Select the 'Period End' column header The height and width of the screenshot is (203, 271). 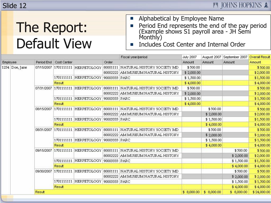pyautogui.click(x=44, y=62)
